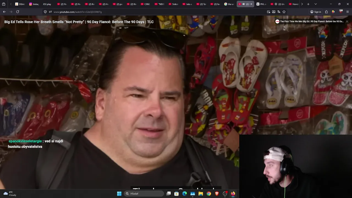The width and height of the screenshot is (352, 198).
Task: Go back to the previous page
Action: coord(4,12)
